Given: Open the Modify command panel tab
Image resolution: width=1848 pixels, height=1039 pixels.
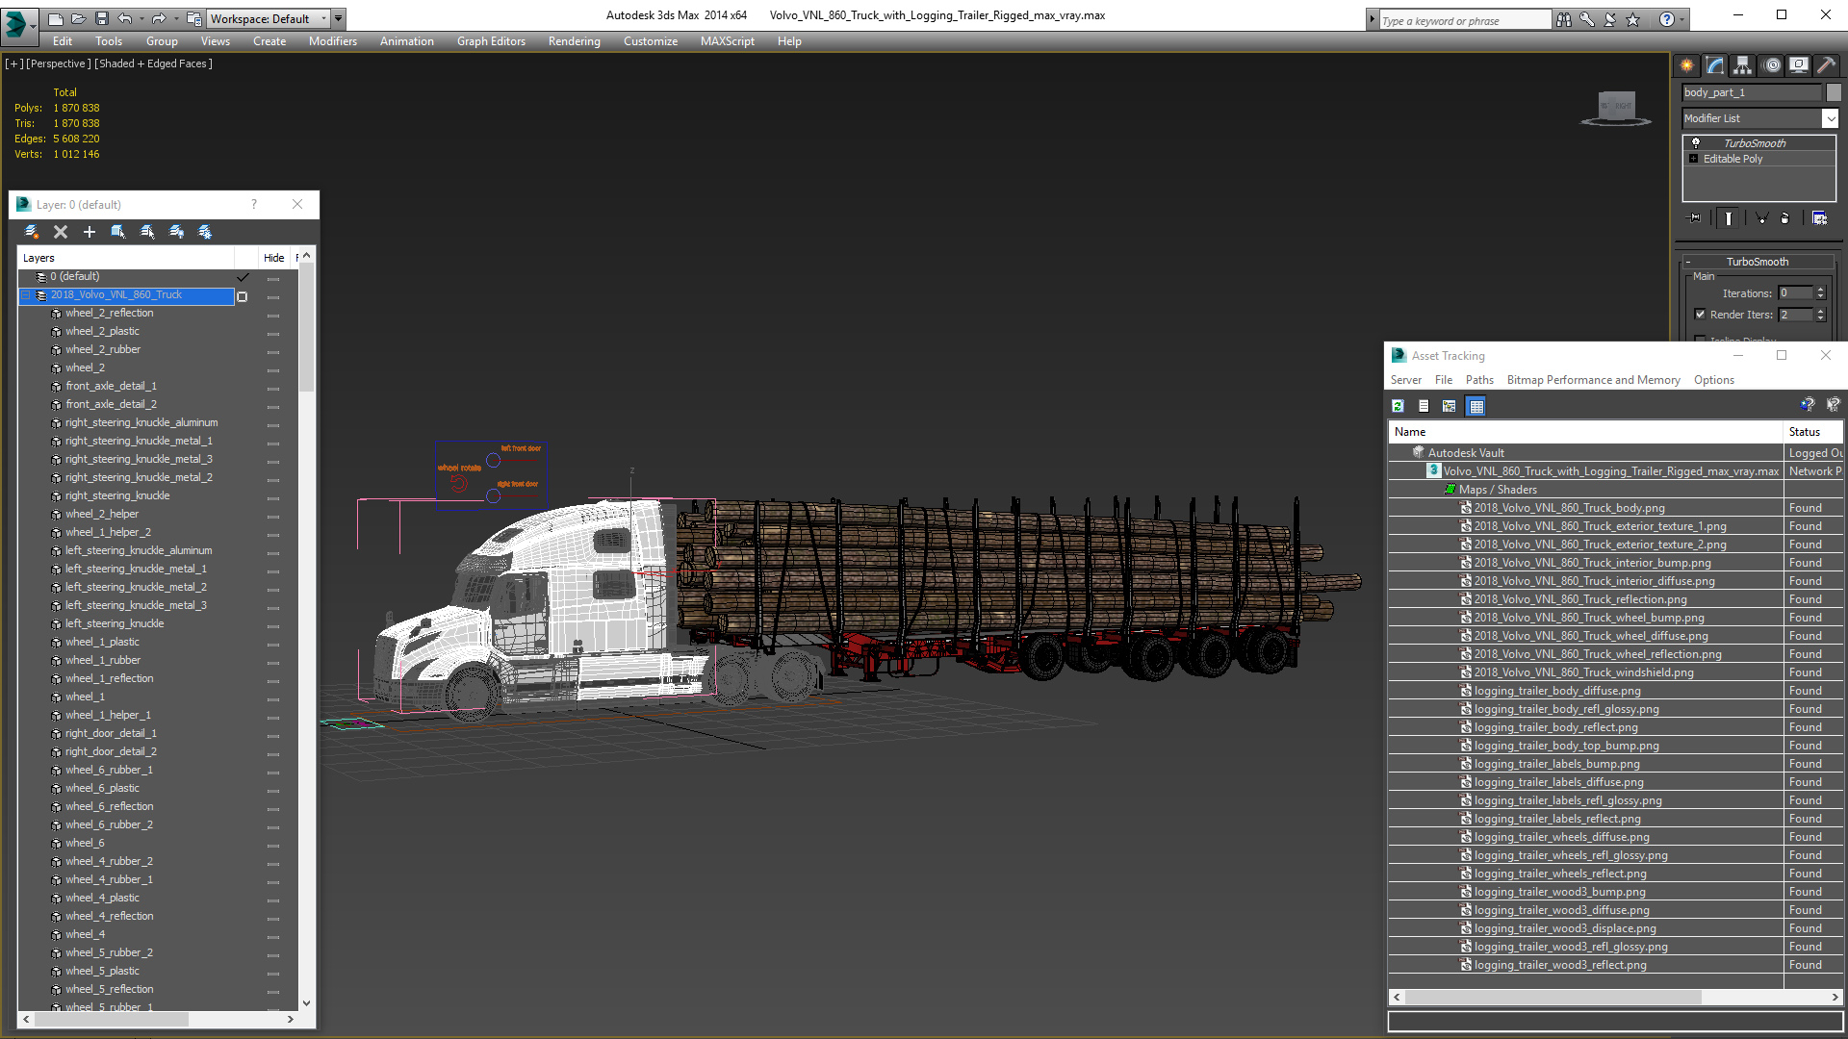Looking at the screenshot, I should 1714,65.
